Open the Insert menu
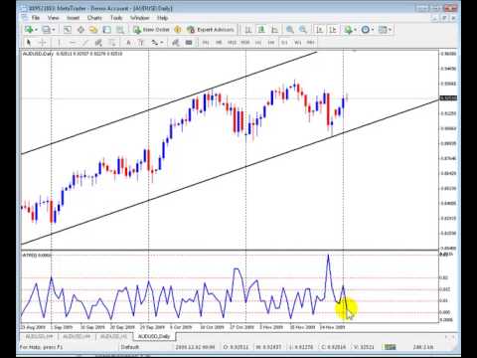 pos(74,18)
